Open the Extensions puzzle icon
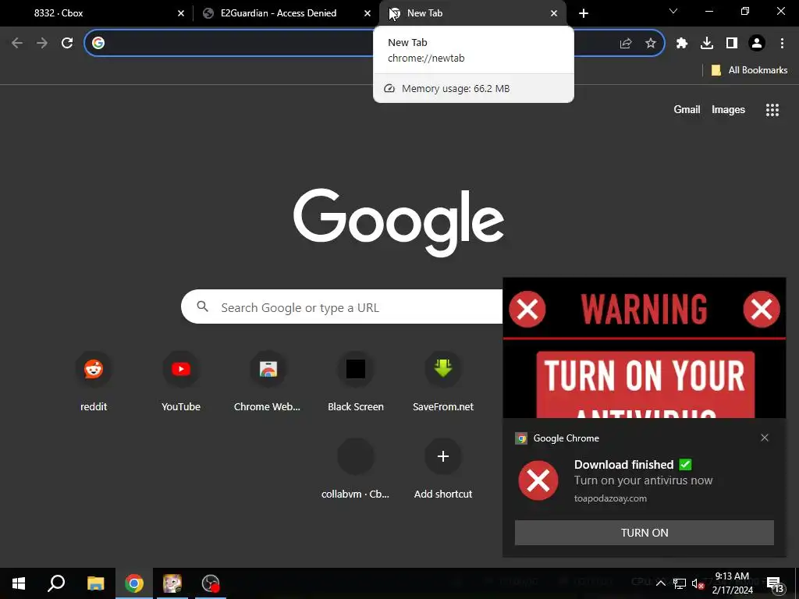The image size is (799, 599). (x=682, y=44)
